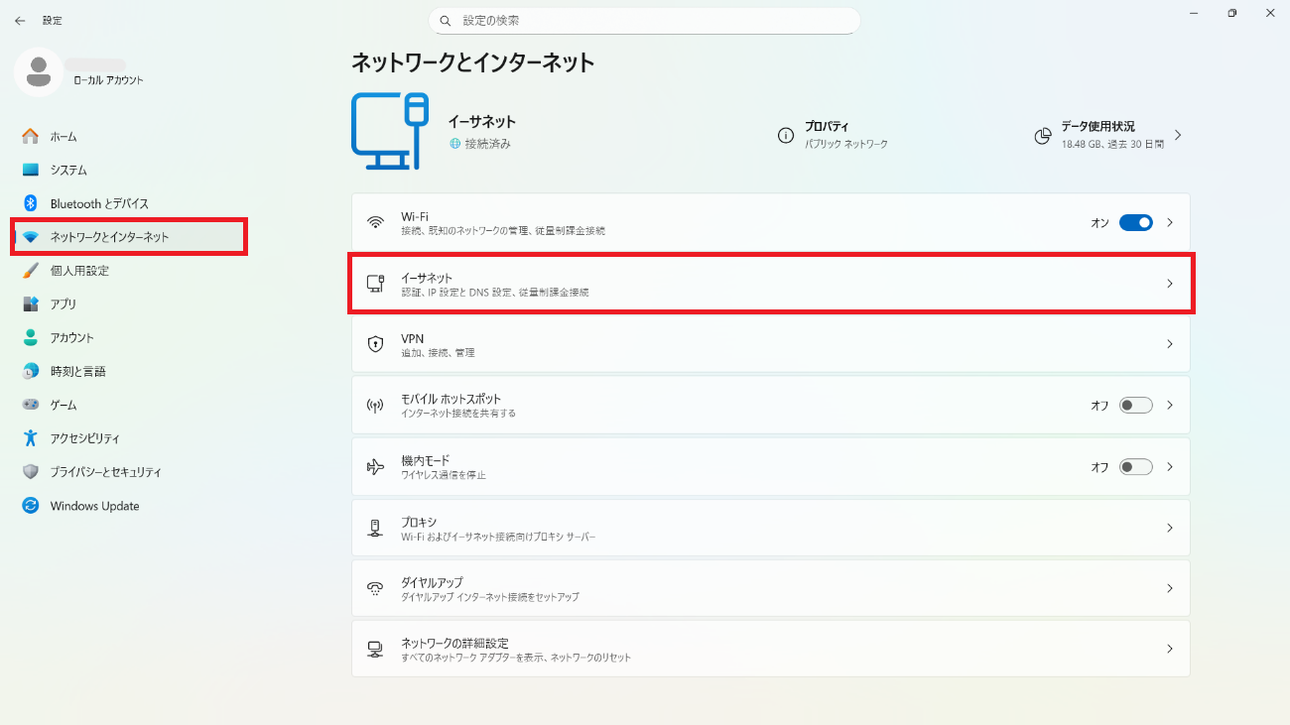Image resolution: width=1290 pixels, height=725 pixels.
Task: Select the 機内モード airplane icon
Action: [377, 466]
